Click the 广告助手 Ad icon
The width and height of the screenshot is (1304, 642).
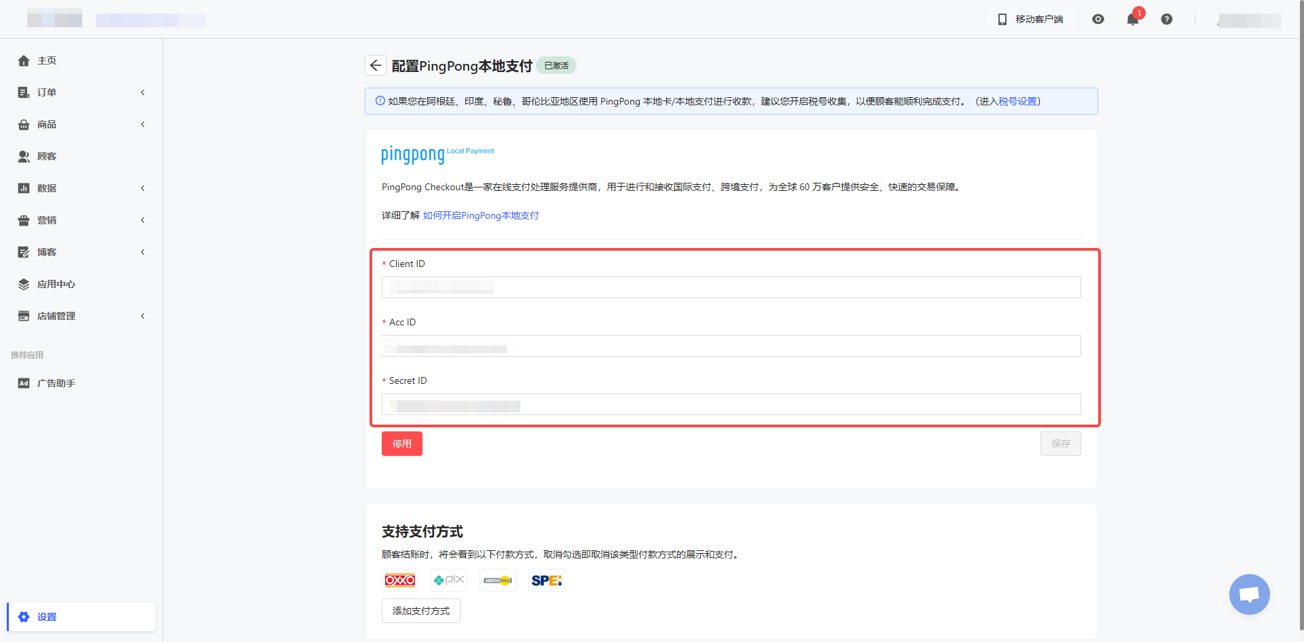[24, 383]
